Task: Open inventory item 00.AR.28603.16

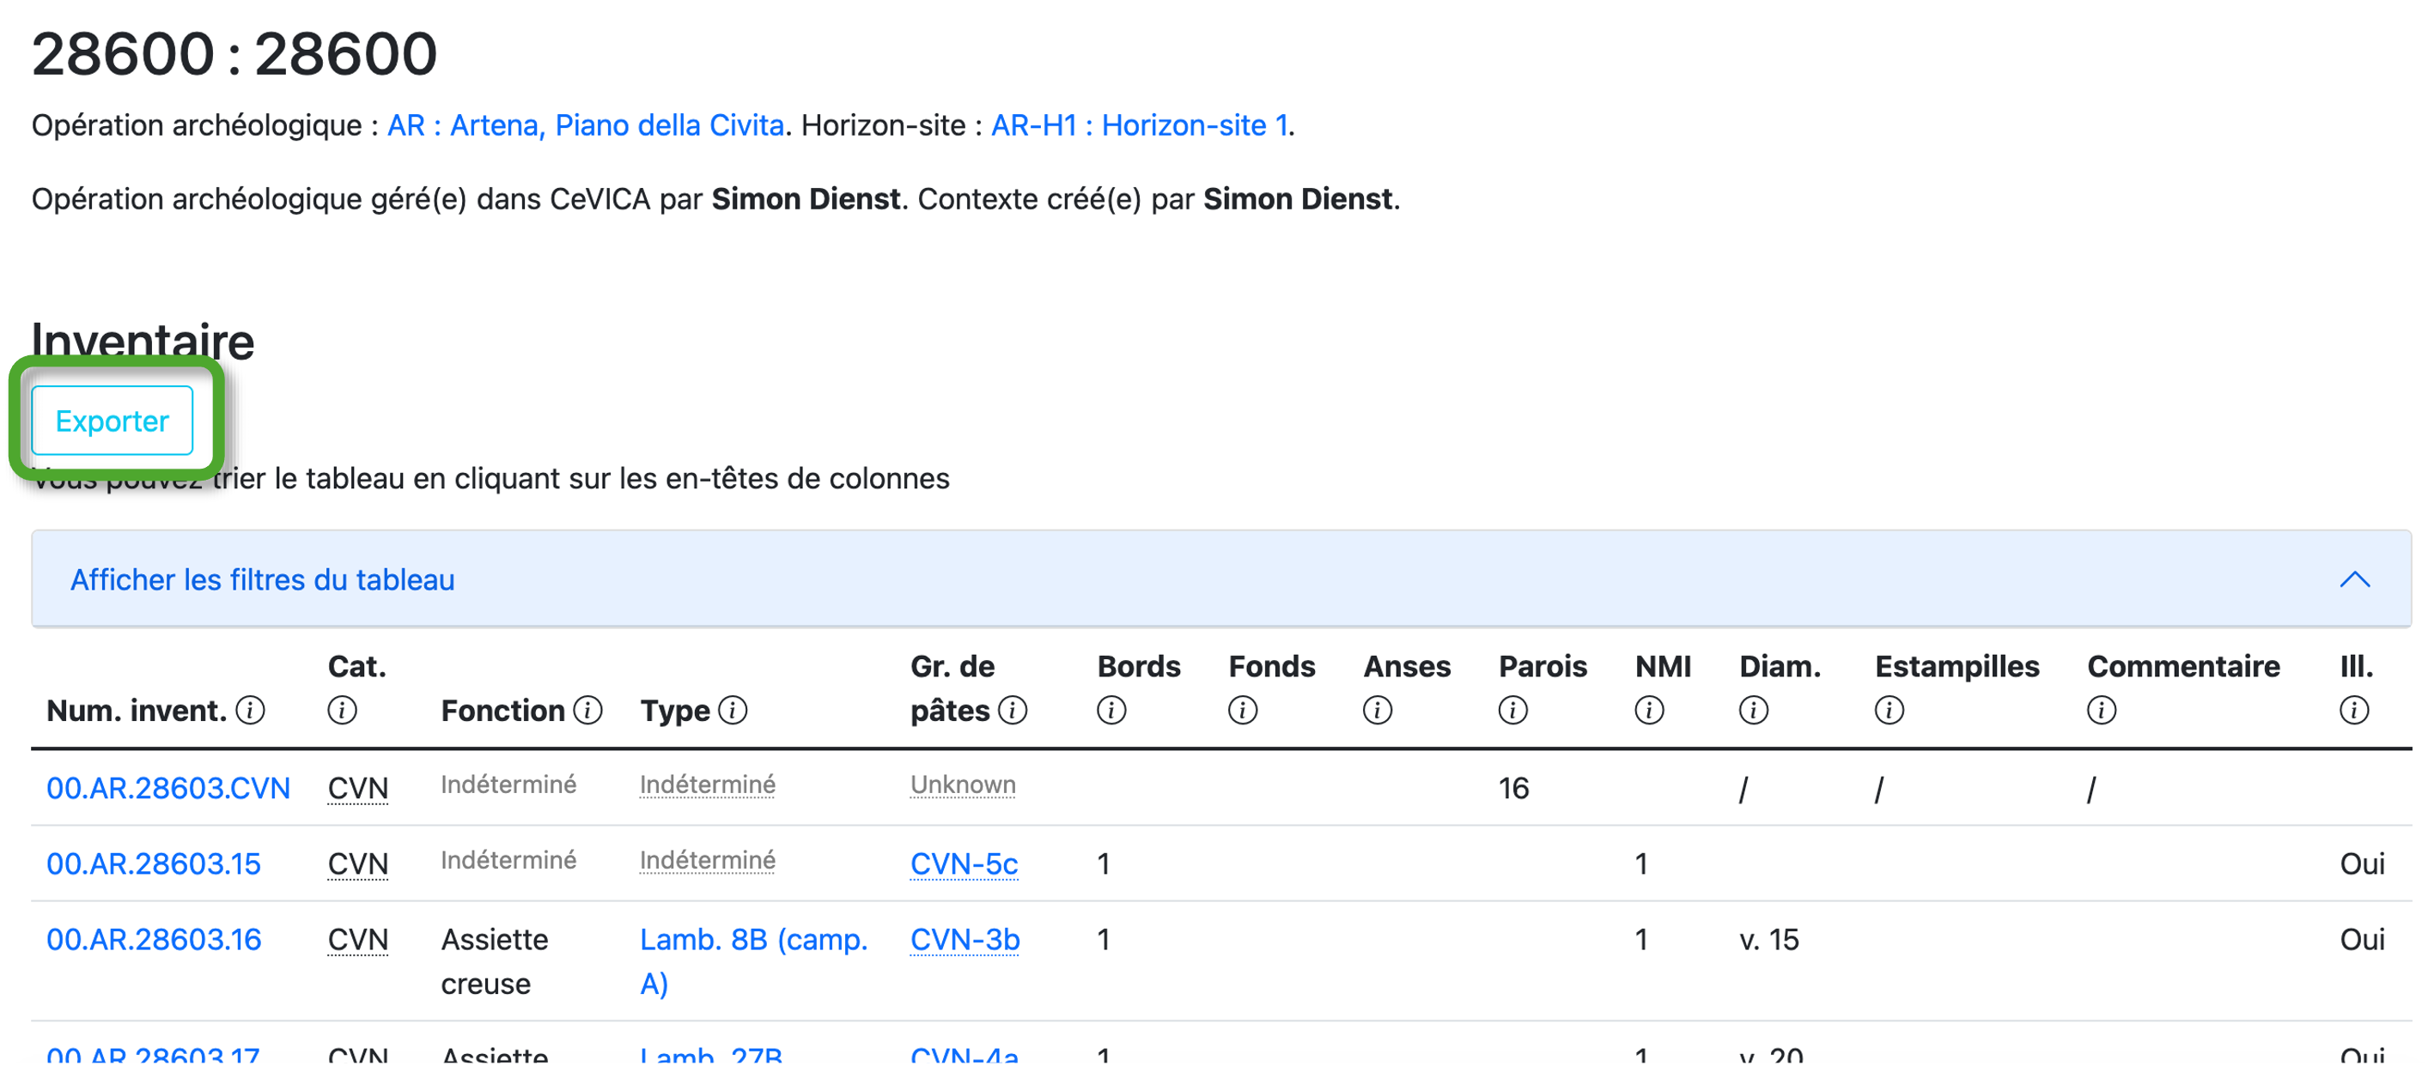Action: point(154,939)
